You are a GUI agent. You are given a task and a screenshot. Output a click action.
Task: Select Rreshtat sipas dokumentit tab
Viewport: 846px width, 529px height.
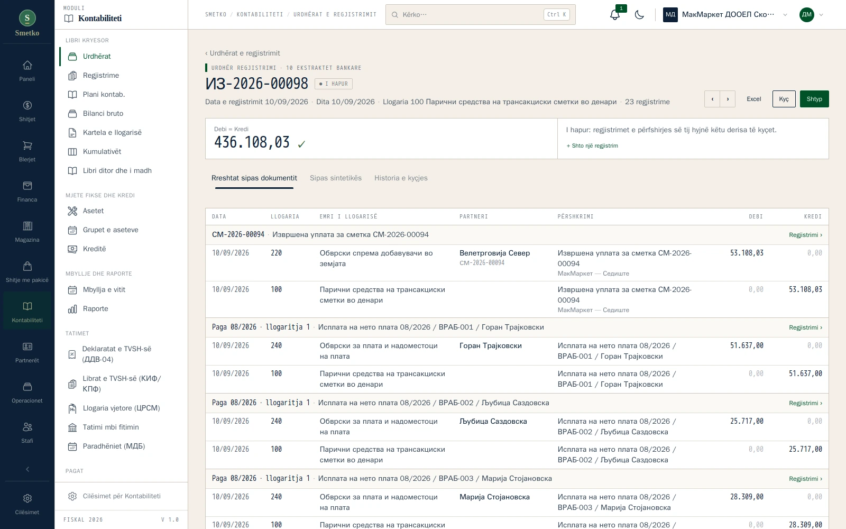click(254, 178)
